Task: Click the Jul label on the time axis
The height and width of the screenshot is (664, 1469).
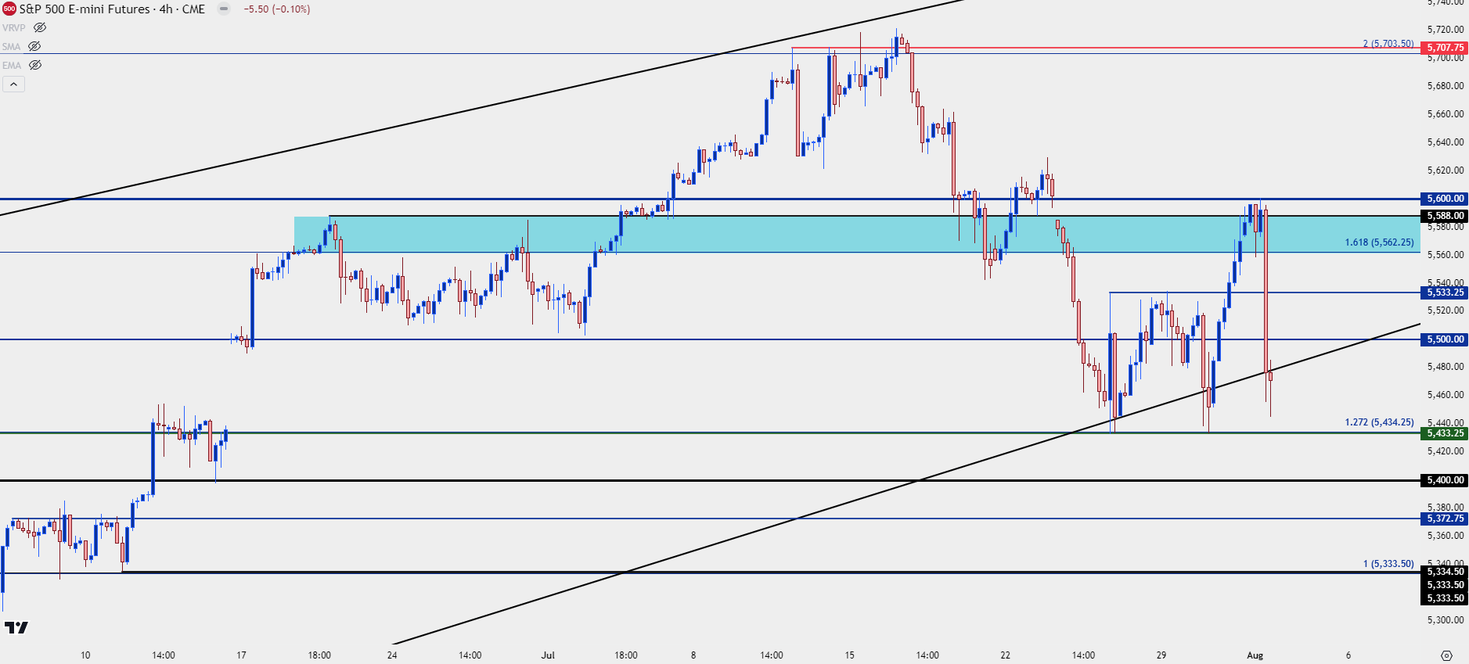Action: click(548, 655)
